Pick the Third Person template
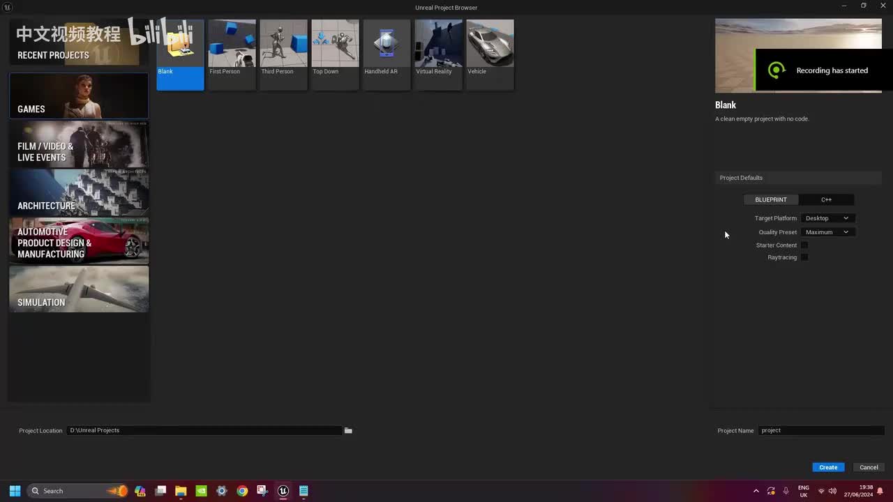Viewport: 893px width, 502px height. [283, 54]
